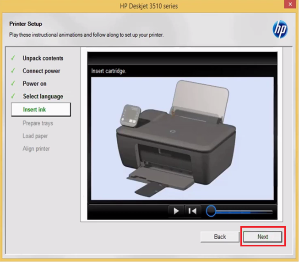The height and width of the screenshot is (262, 299).
Task: Play the Insert cartridge animation
Action: pyautogui.click(x=176, y=211)
